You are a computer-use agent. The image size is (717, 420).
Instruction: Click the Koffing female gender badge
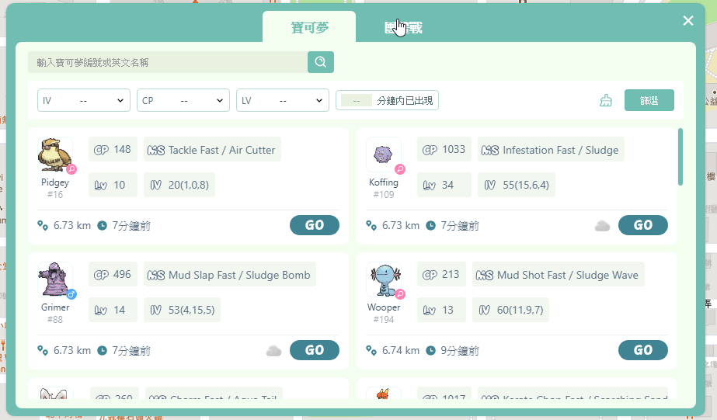[400, 169]
